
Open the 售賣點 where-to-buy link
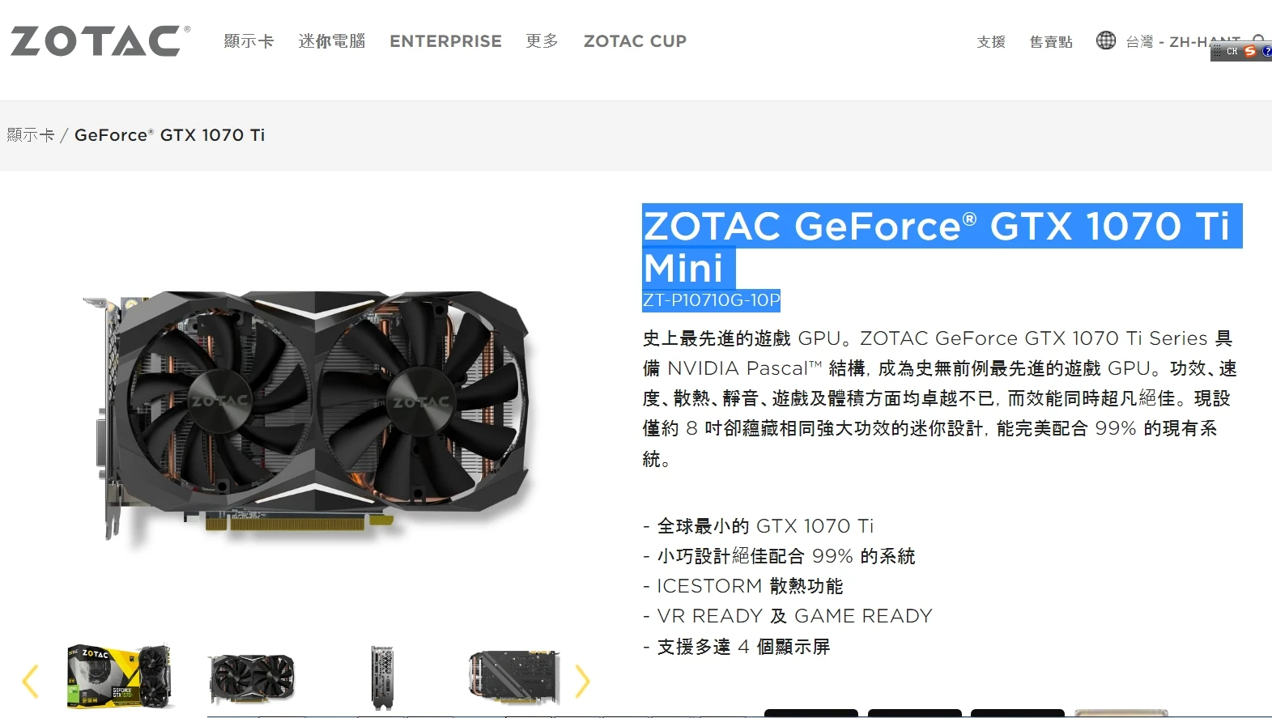(1051, 42)
